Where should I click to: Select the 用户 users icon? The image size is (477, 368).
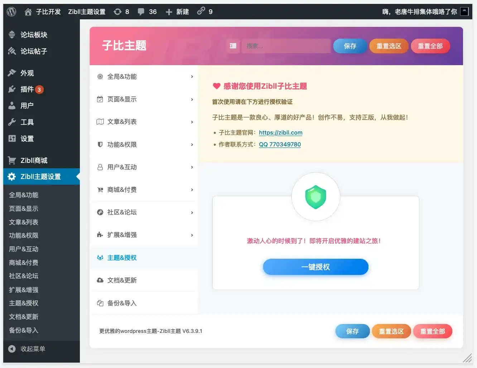[x=12, y=106]
